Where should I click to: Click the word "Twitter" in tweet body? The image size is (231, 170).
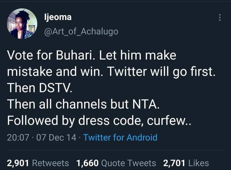(127, 72)
